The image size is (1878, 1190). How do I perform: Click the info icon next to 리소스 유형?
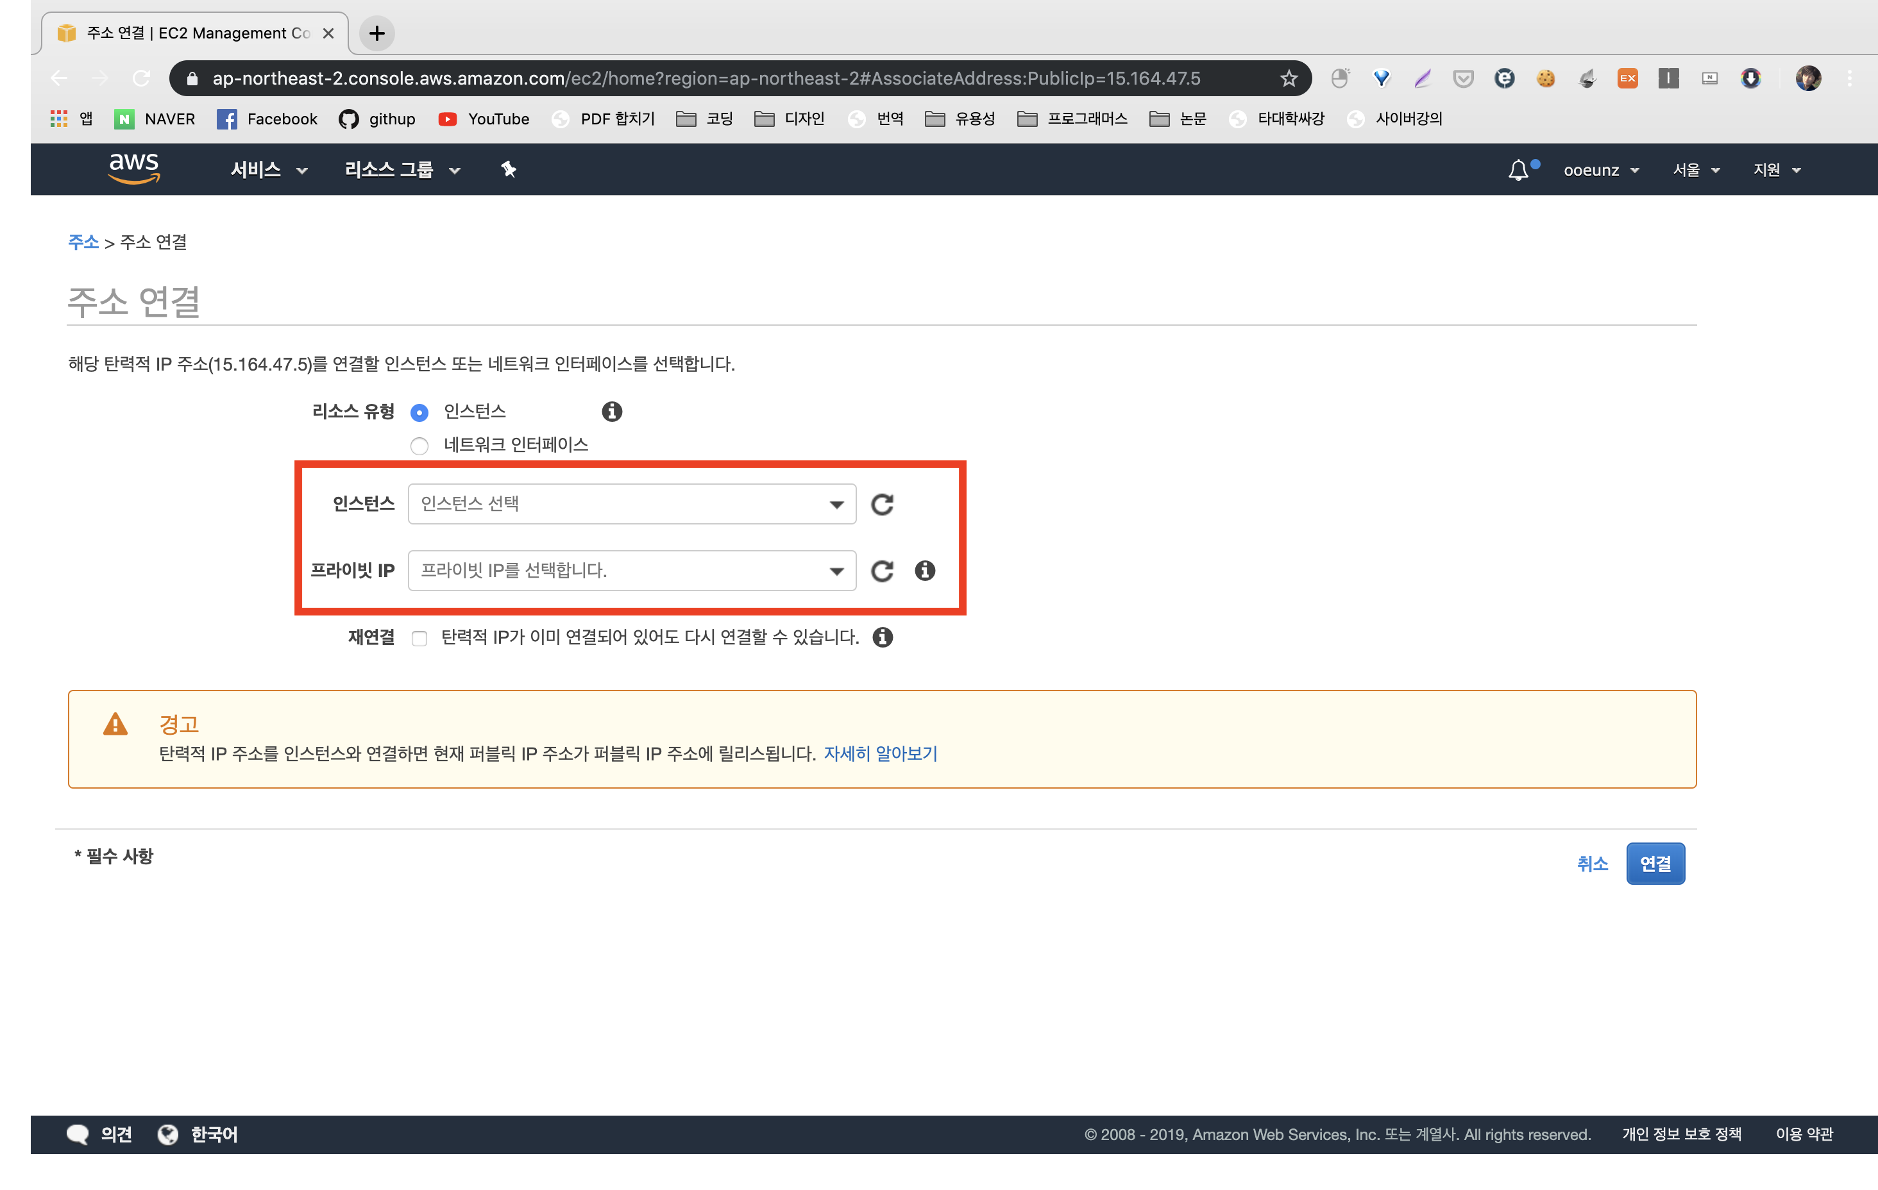click(613, 412)
